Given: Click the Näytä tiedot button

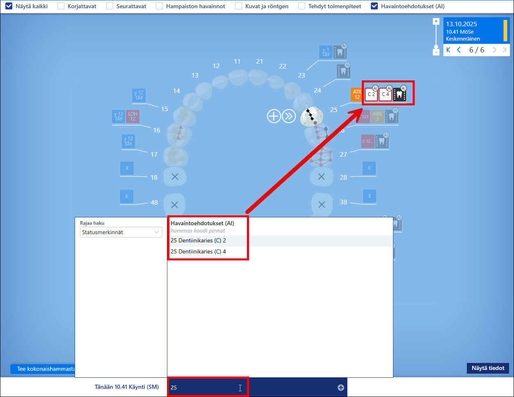Looking at the screenshot, I should [x=488, y=368].
